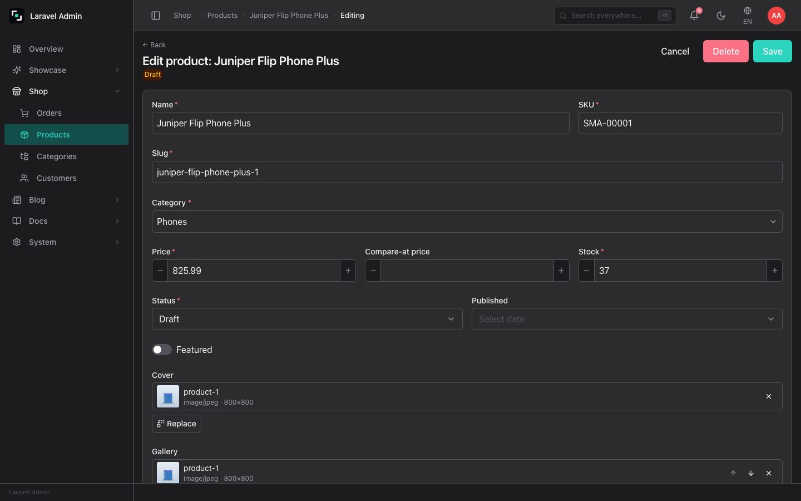Screen dimensions: 801x501
Task: Toggle the Featured switch
Action: click(162, 350)
